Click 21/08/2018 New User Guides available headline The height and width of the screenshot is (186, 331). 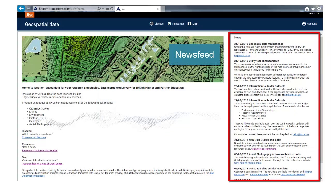pos(258,140)
